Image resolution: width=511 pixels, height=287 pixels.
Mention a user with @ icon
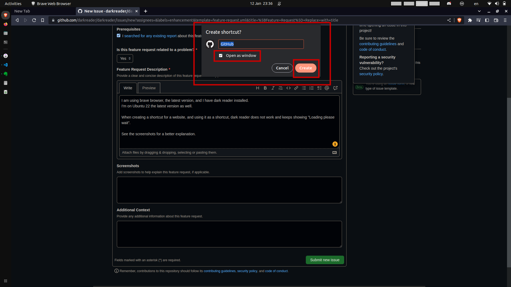(327, 88)
